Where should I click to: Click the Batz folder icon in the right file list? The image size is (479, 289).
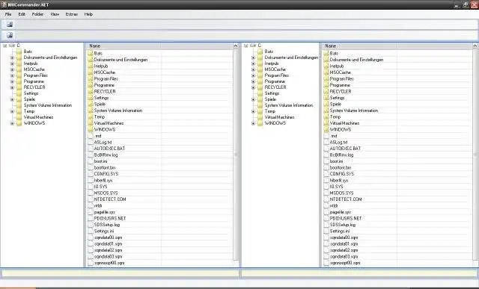(326, 53)
